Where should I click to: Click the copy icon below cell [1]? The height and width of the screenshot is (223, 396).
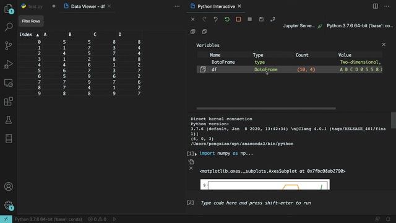191,162
